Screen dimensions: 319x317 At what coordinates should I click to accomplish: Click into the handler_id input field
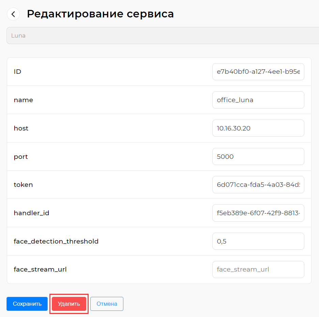pos(258,213)
